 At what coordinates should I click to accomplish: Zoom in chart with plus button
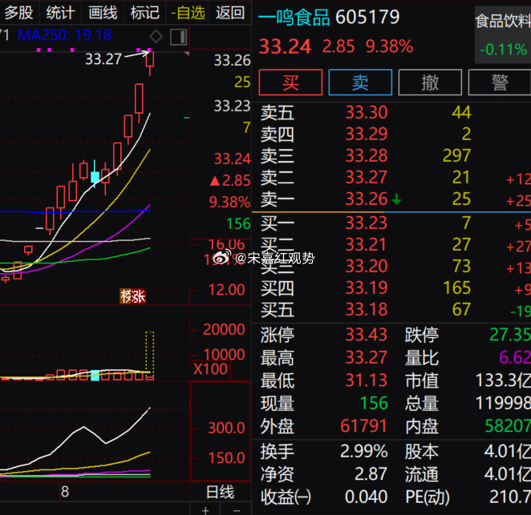[x=205, y=509]
